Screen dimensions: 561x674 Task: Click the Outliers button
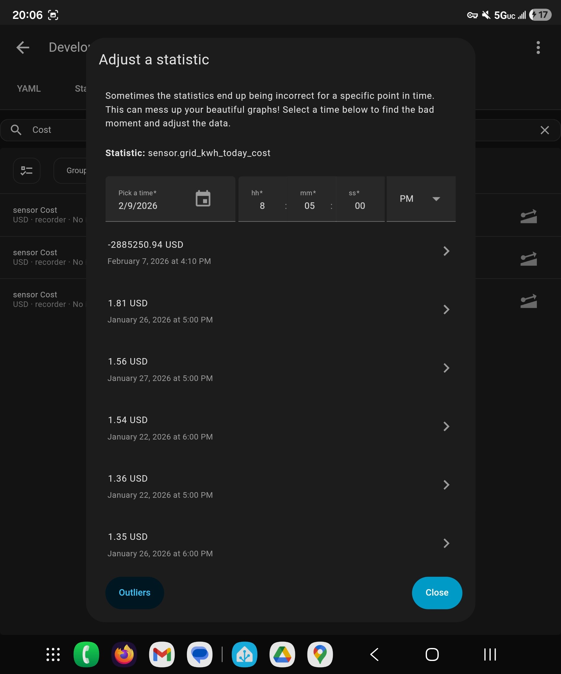tap(135, 593)
